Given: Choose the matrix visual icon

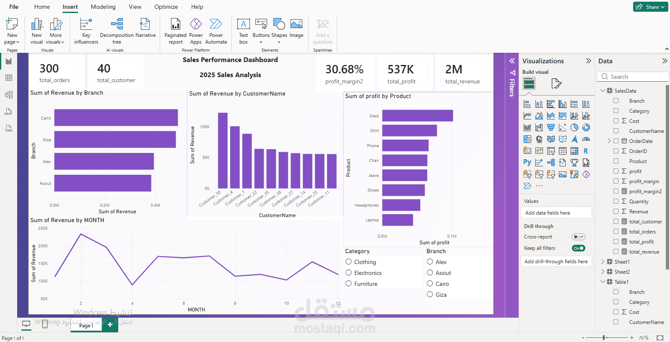Looking at the screenshot, I should pyautogui.click(x=574, y=151).
